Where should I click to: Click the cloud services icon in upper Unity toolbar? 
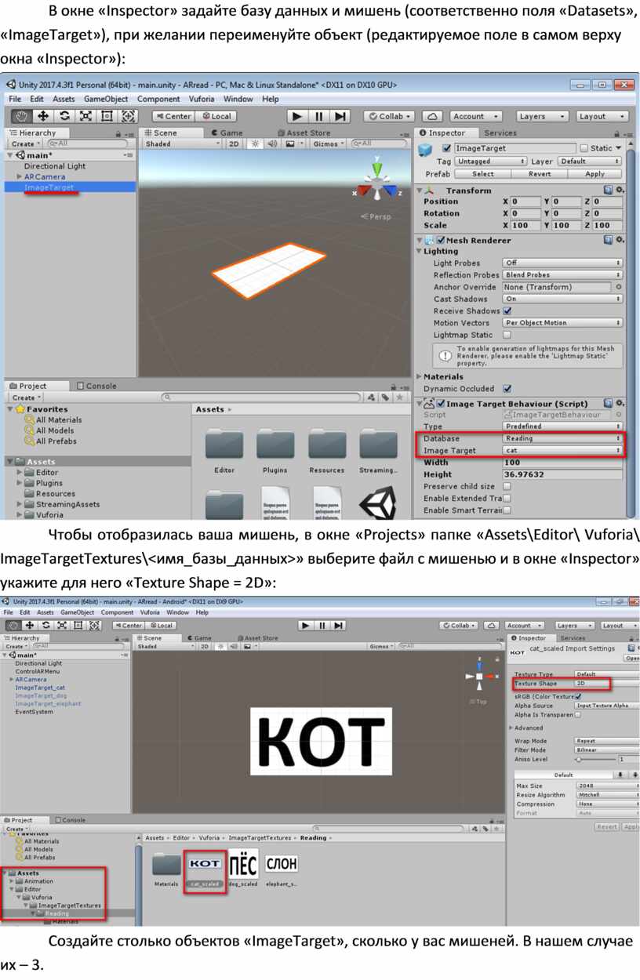433,116
